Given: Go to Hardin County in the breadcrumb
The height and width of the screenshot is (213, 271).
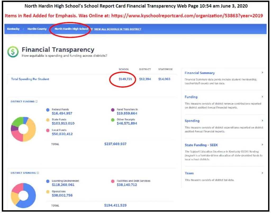Looking at the screenshot, I should click(37, 29).
